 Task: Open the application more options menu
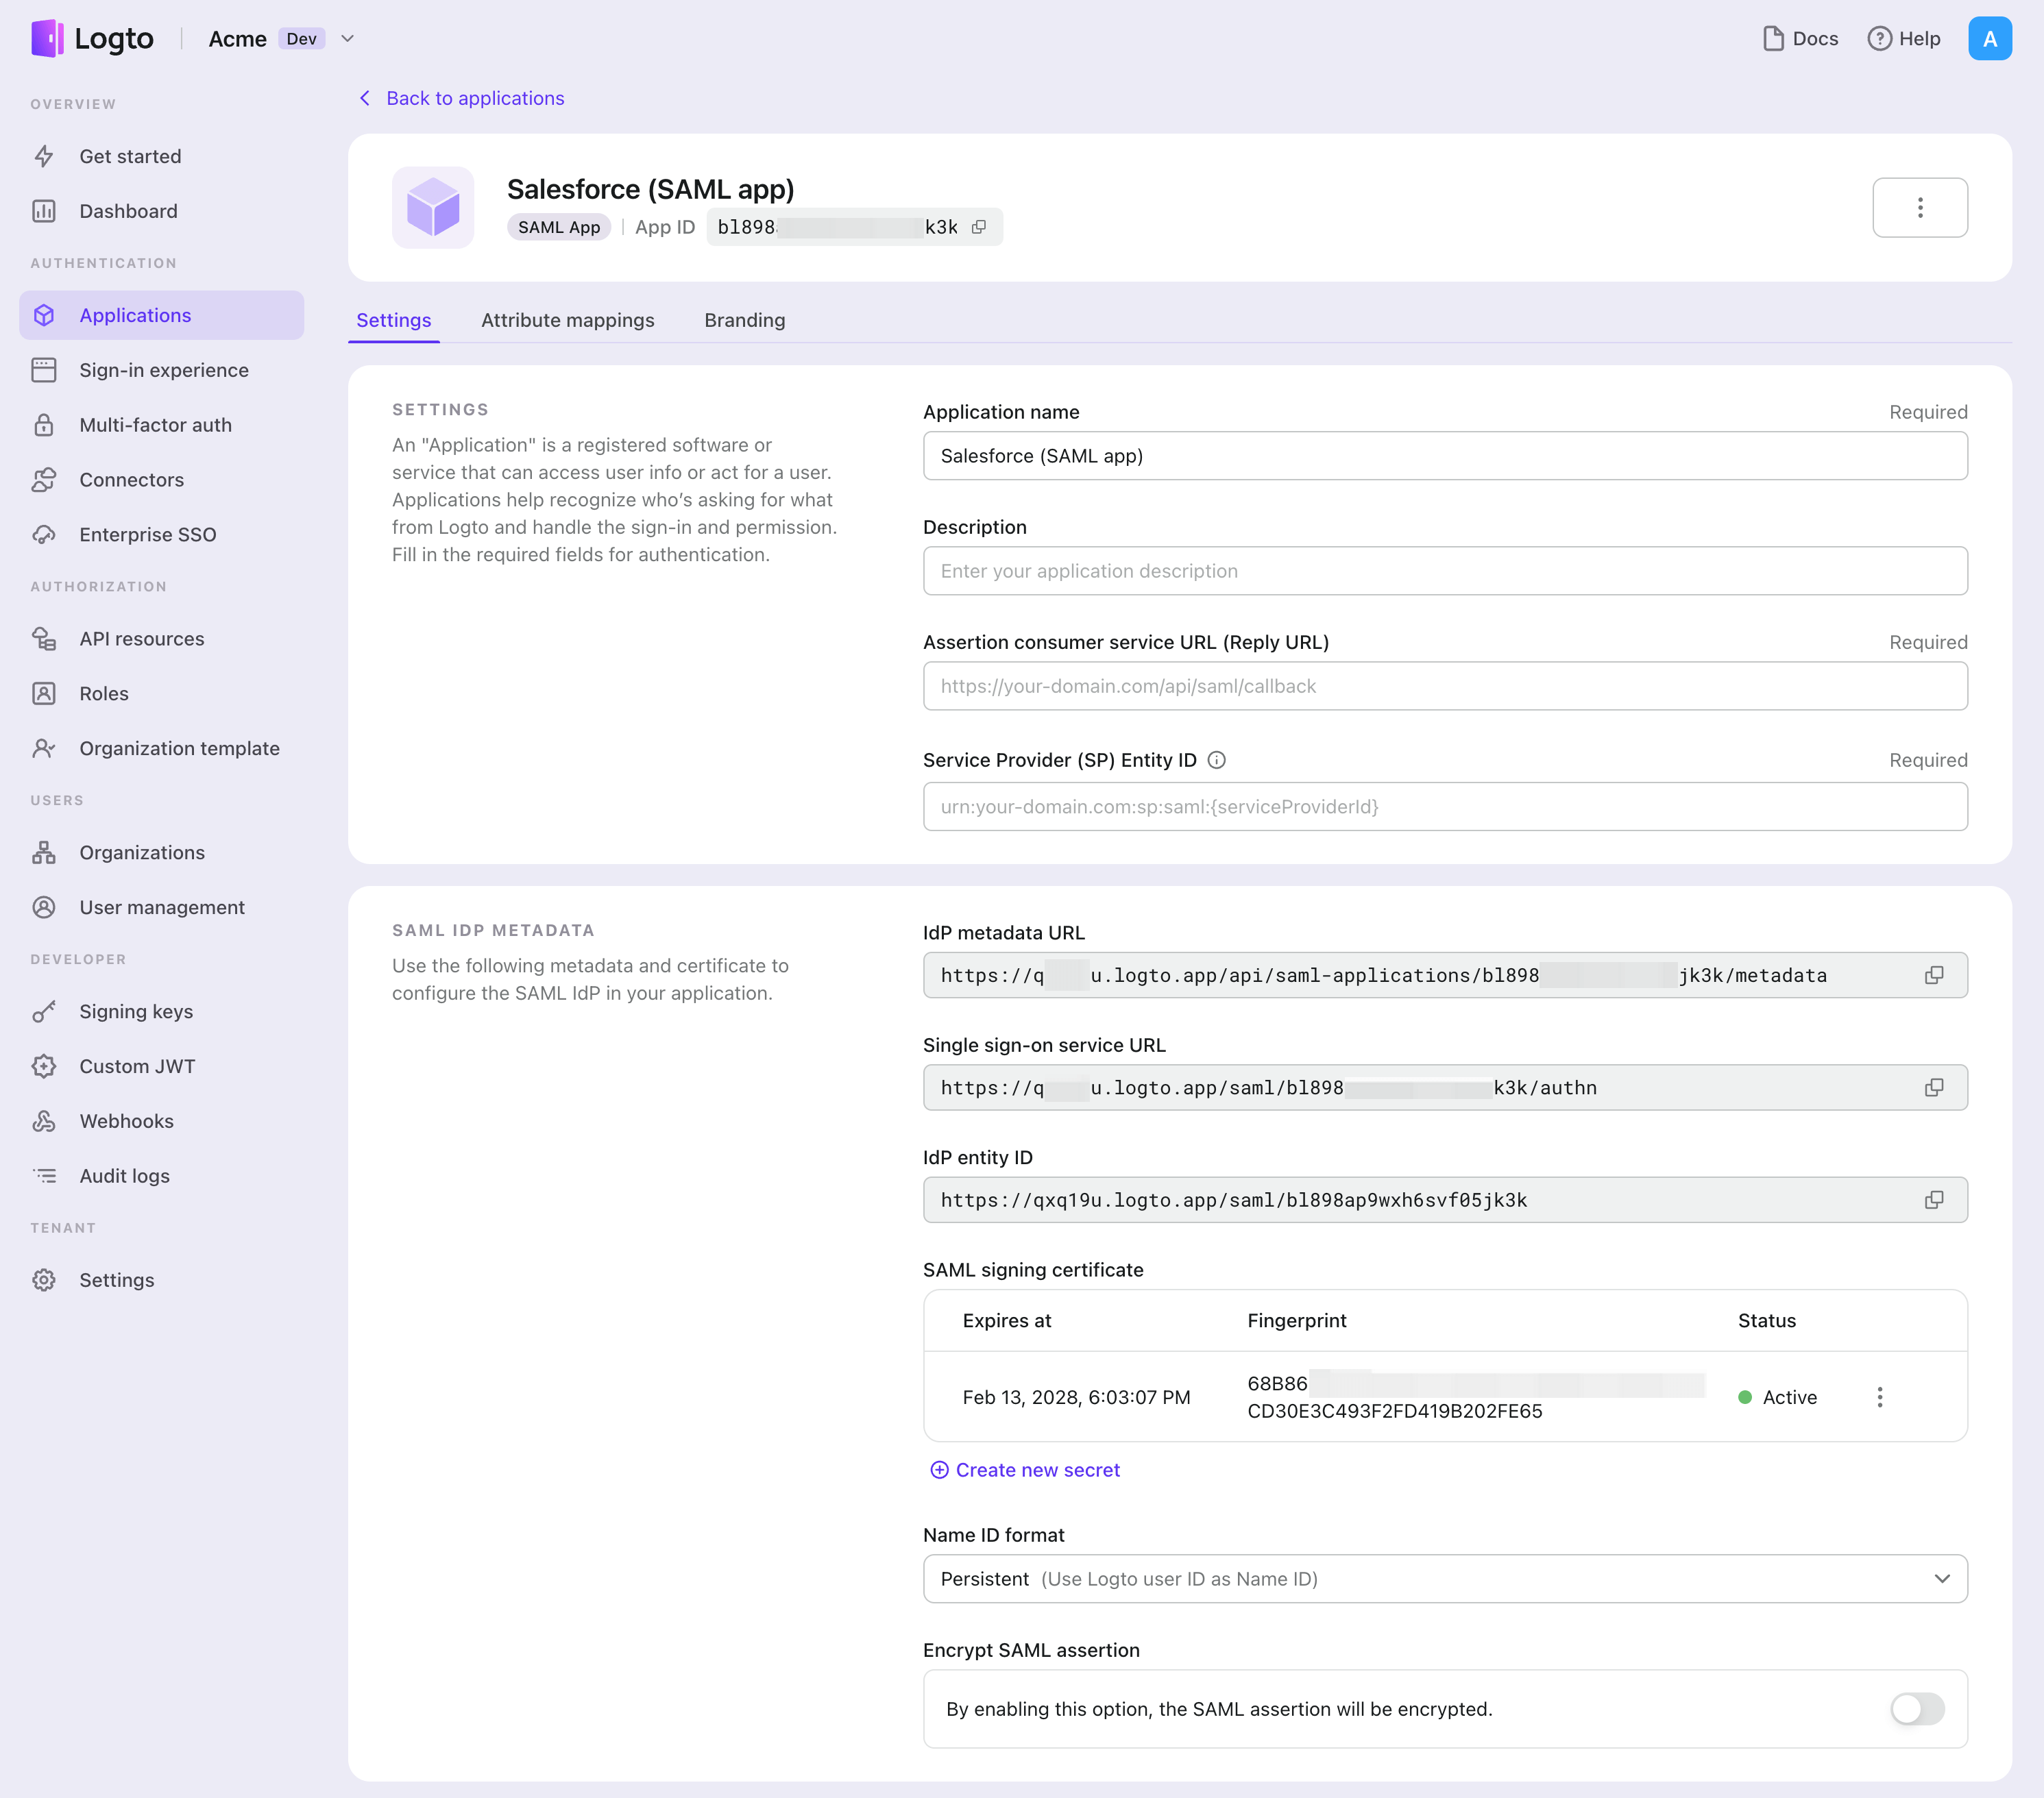1919,208
